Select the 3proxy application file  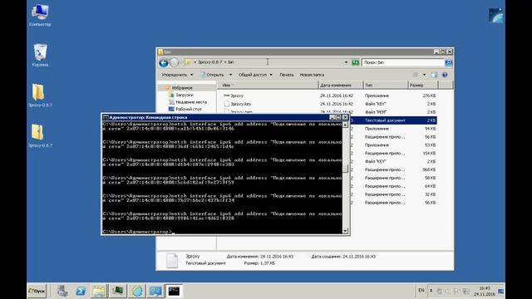coord(234,96)
